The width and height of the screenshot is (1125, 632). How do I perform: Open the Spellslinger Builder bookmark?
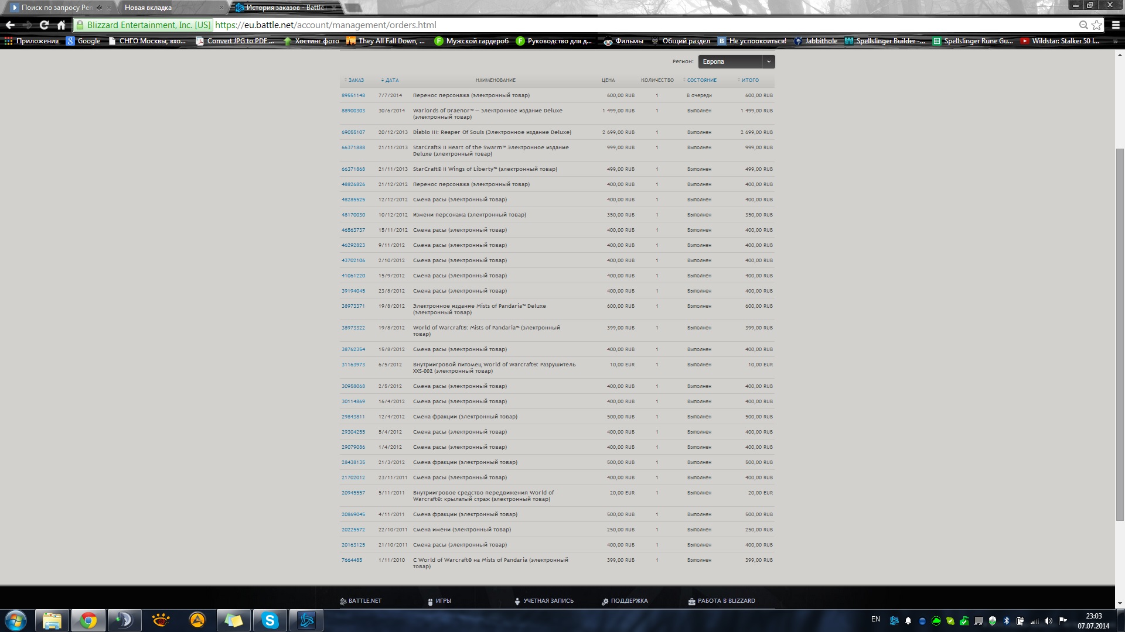tap(885, 41)
